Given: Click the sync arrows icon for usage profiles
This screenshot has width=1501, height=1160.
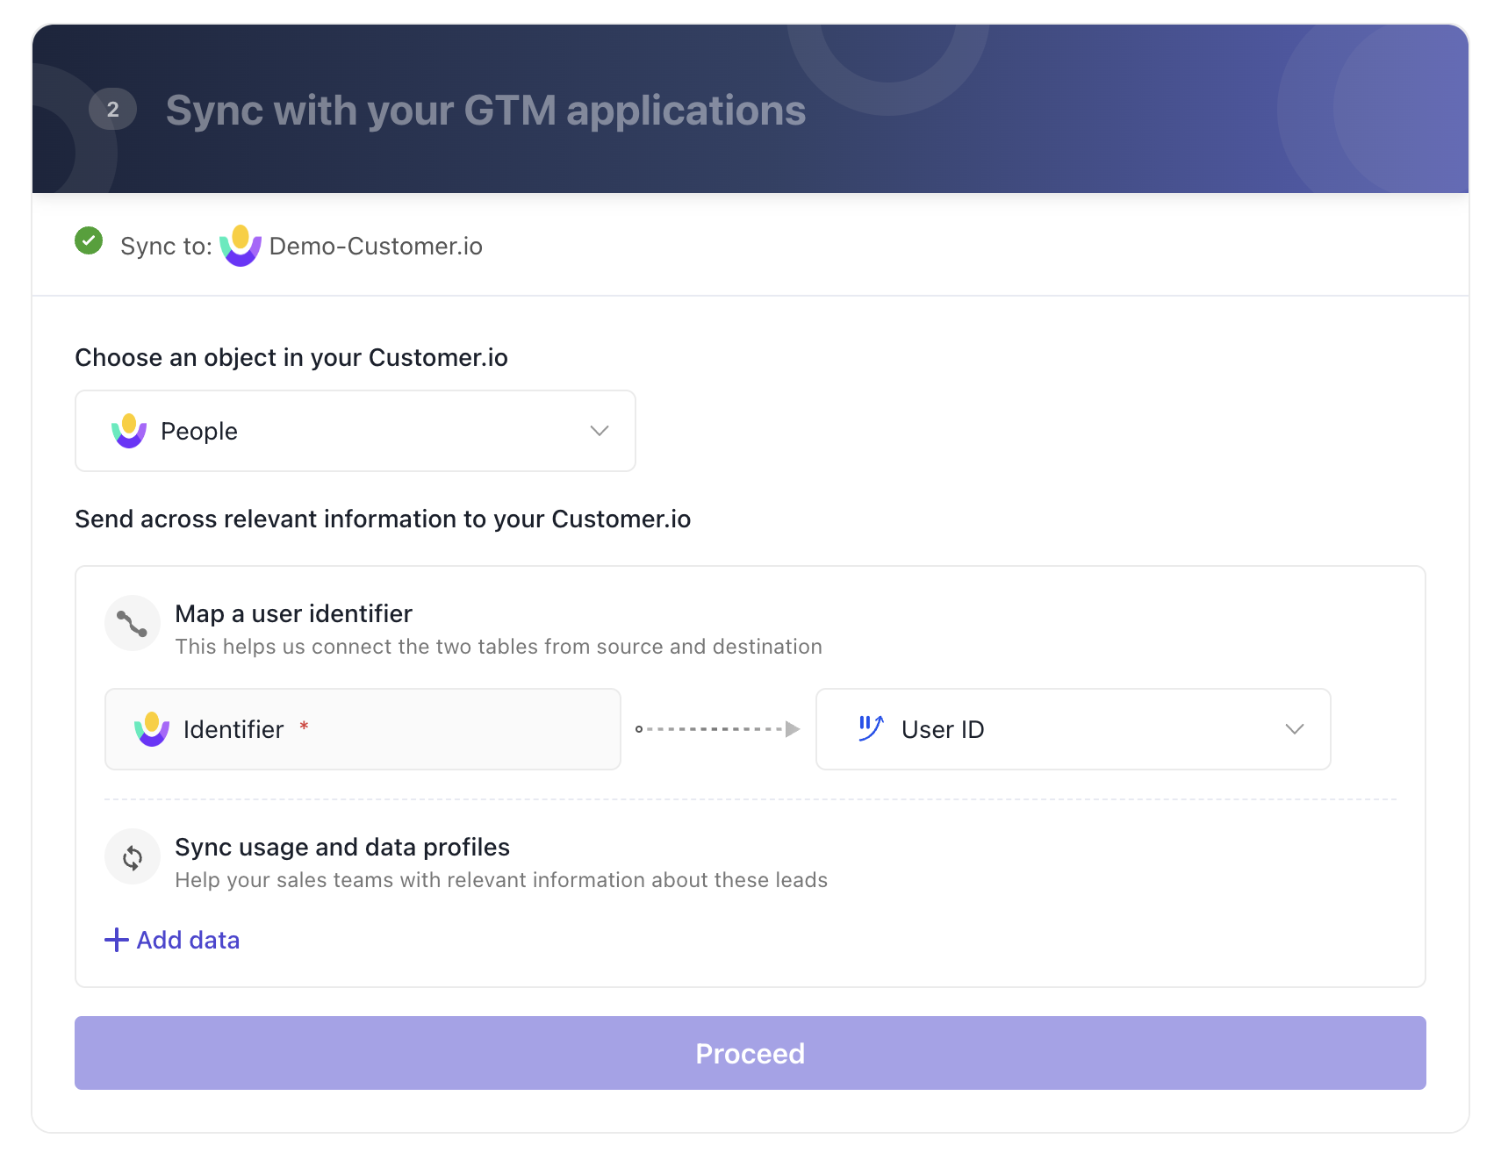Looking at the screenshot, I should point(133,856).
